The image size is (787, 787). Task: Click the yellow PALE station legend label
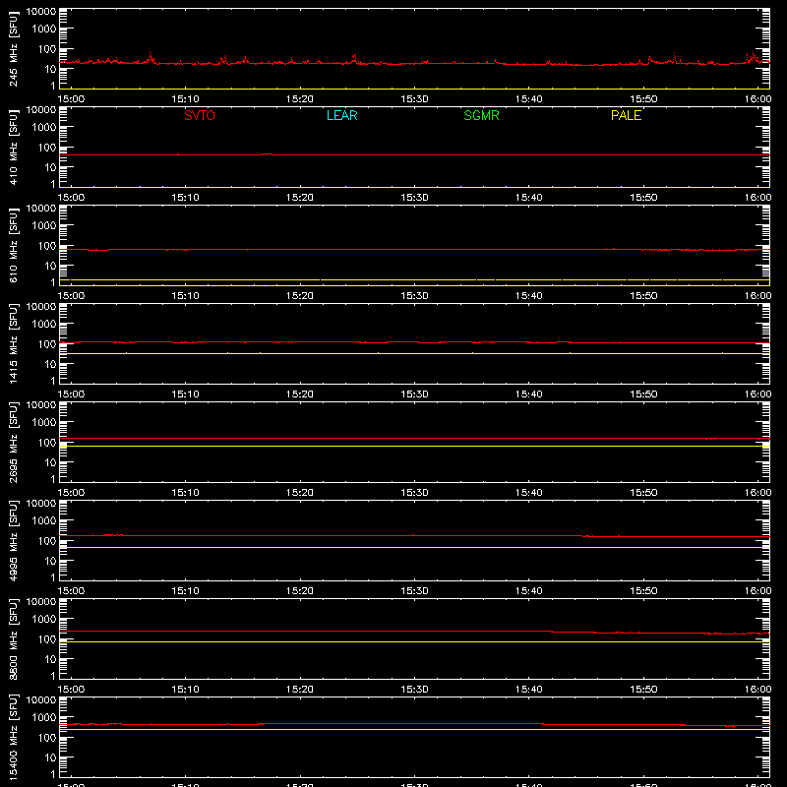click(626, 115)
